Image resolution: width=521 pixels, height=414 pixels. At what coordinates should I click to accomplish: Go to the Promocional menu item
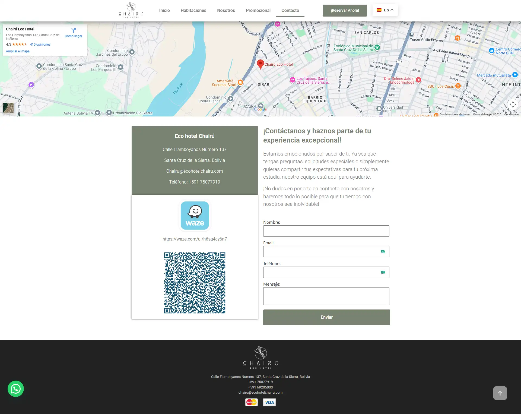[x=258, y=10]
